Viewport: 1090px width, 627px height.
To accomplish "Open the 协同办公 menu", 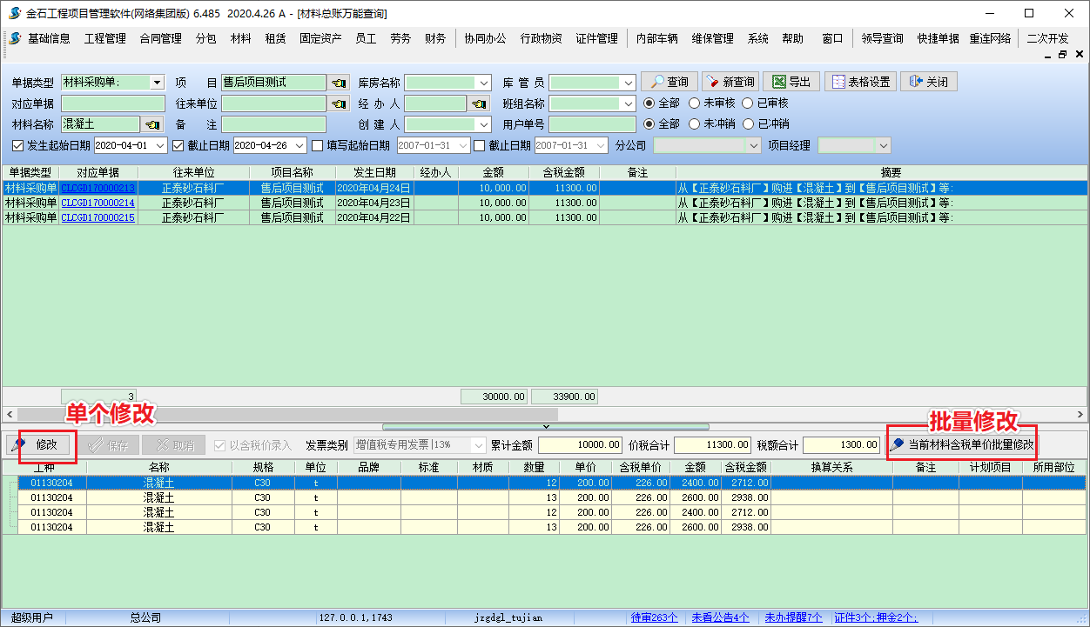I will coord(484,38).
